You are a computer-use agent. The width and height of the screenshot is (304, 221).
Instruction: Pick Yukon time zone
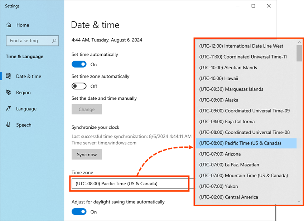point(246,187)
